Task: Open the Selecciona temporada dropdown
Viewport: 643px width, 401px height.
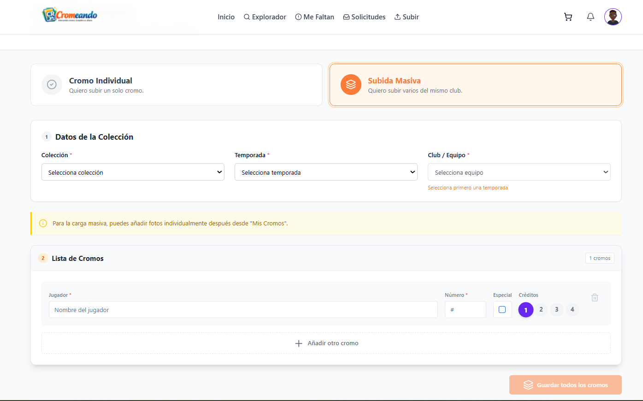Action: (326, 172)
